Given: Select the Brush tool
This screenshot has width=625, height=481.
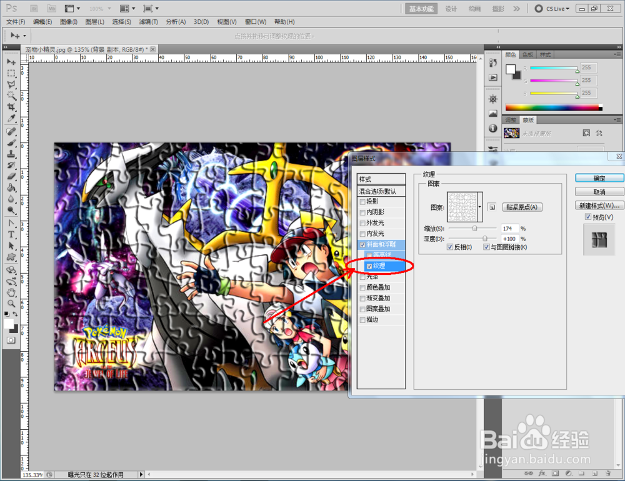Looking at the screenshot, I should 11,142.
